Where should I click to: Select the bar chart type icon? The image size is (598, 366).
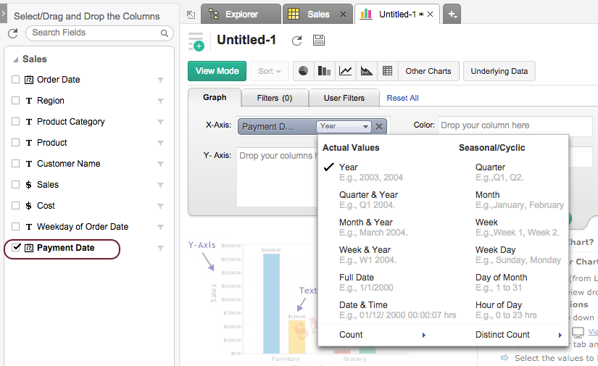click(x=325, y=71)
